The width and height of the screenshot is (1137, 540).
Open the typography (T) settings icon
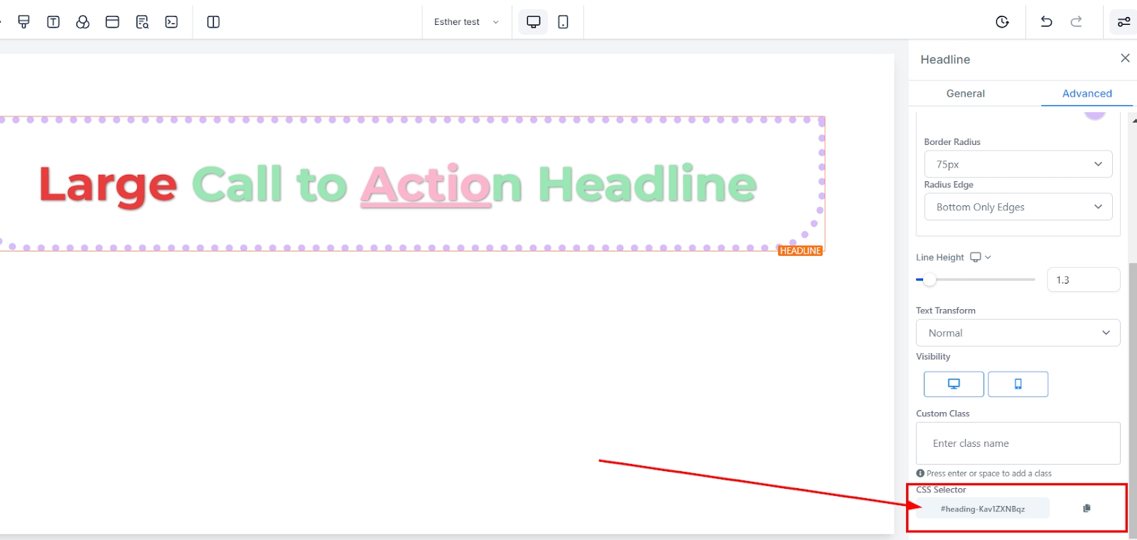click(x=53, y=22)
